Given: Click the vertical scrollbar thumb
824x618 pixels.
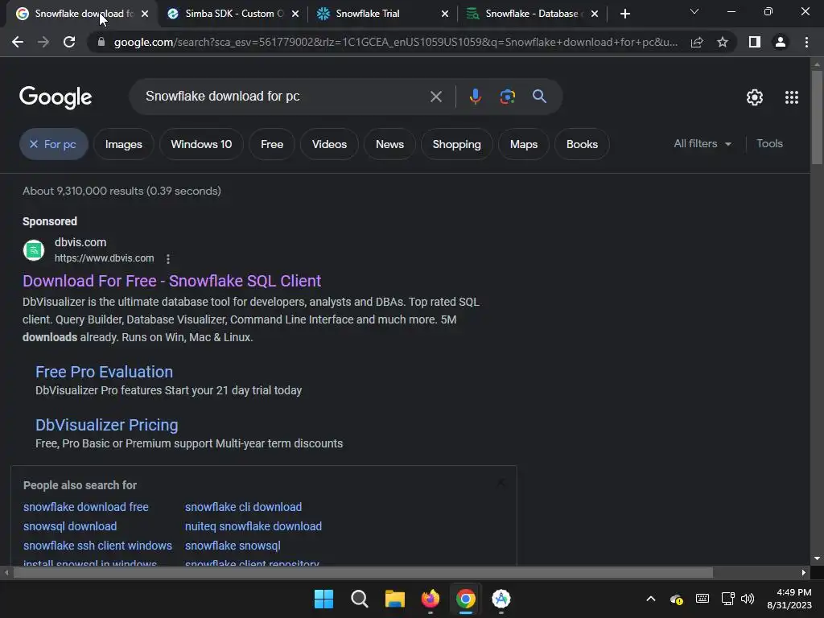Looking at the screenshot, I should coord(817,117).
